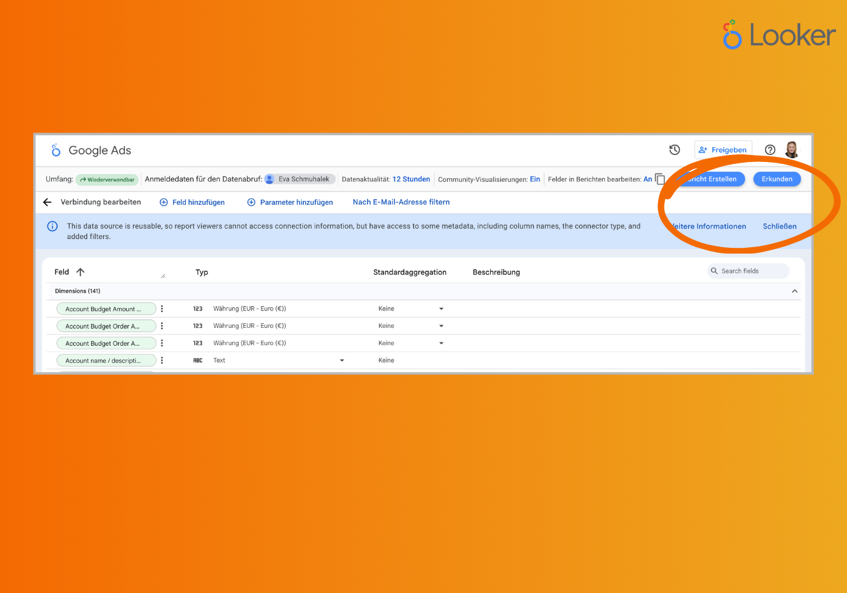Image resolution: width=847 pixels, height=593 pixels.
Task: Click the help question mark icon
Action: 770,150
